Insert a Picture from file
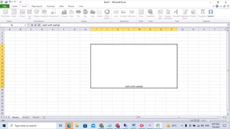Screen dimensions: 230x129 [x=22, y=14]
